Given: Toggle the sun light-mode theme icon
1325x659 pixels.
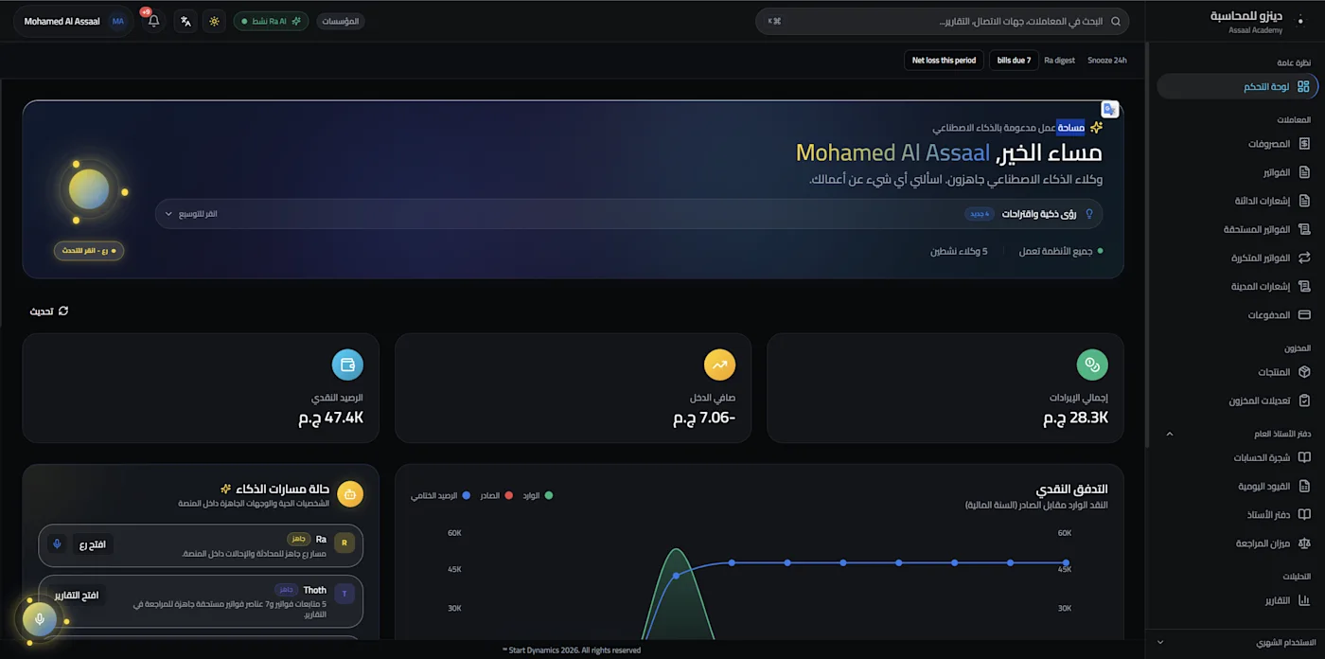Looking at the screenshot, I should pyautogui.click(x=214, y=21).
